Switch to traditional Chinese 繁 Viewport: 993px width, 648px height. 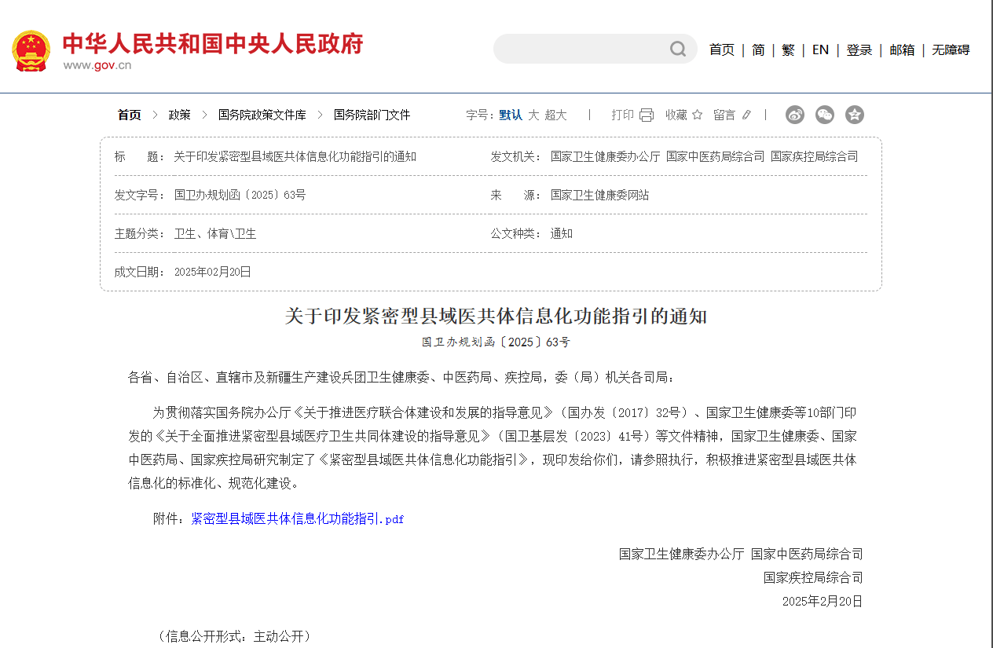pyautogui.click(x=788, y=50)
